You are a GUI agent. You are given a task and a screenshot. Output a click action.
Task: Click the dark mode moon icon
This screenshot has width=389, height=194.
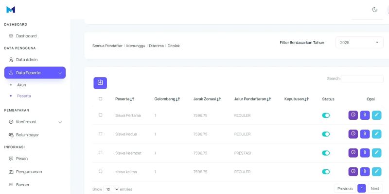coord(374,9)
